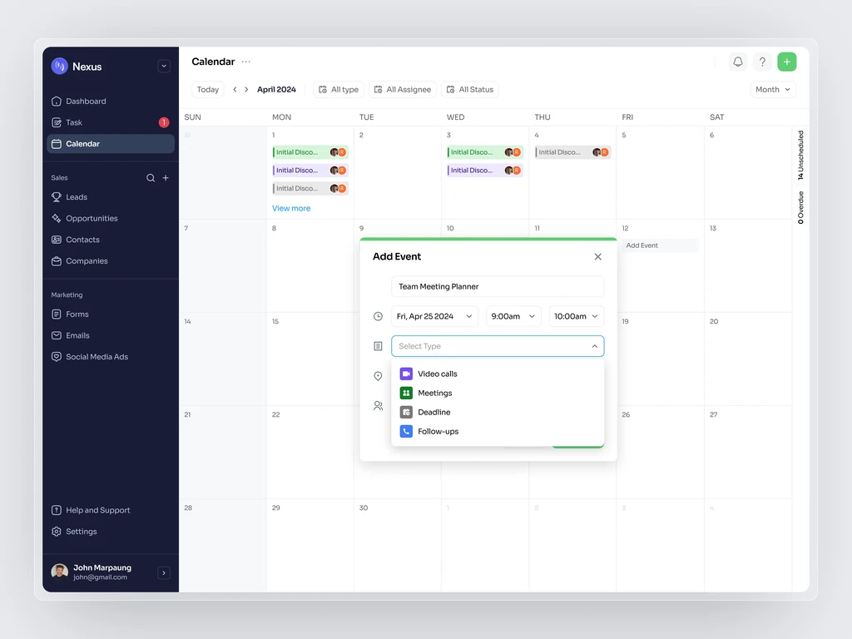
Task: Open the notifications bell
Action: coord(738,62)
